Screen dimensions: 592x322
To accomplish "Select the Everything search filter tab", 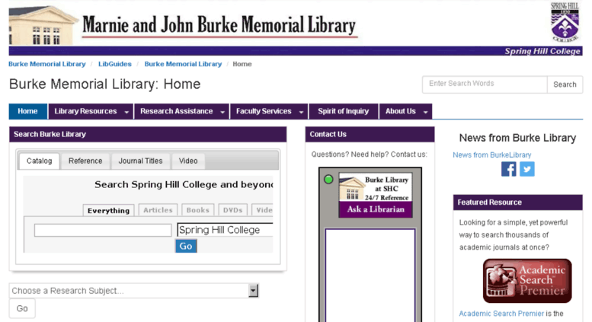I will click(108, 210).
